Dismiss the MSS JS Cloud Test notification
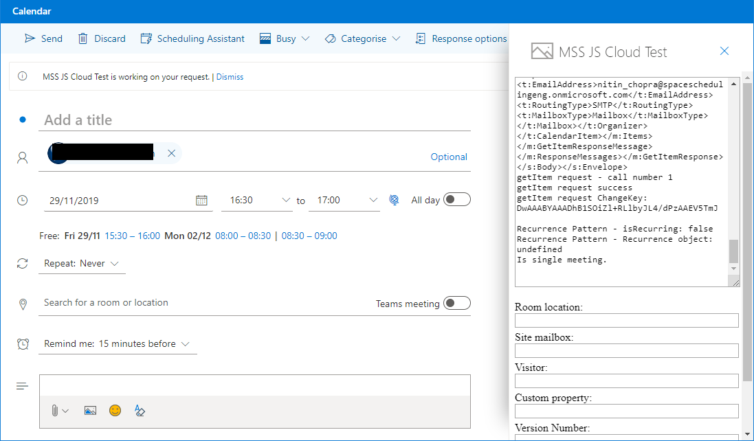Screen dimensions: 754x441 [x=230, y=76]
